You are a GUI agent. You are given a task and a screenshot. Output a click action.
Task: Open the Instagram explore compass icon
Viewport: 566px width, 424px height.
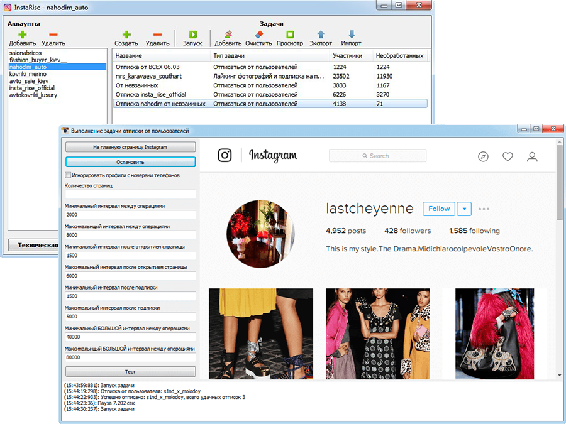click(483, 156)
